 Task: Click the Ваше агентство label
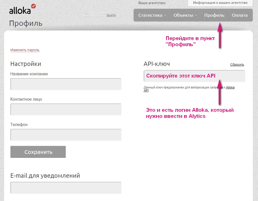[152, 3]
